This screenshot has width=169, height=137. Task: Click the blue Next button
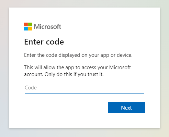(126, 108)
